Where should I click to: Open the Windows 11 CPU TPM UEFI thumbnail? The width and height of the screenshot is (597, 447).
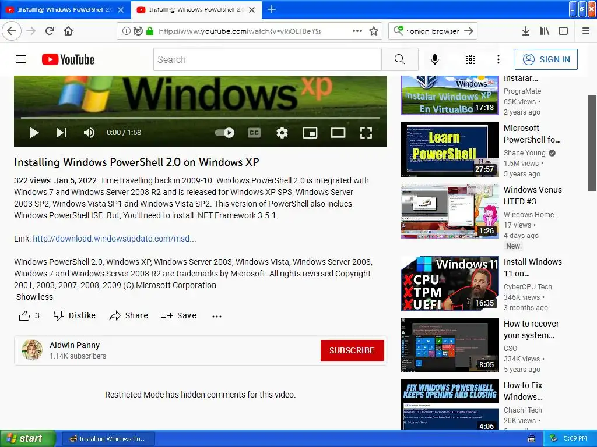450,283
